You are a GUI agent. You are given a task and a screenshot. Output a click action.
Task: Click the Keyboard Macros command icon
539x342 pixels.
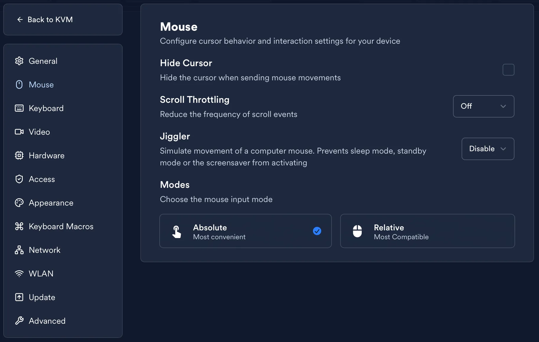(19, 227)
